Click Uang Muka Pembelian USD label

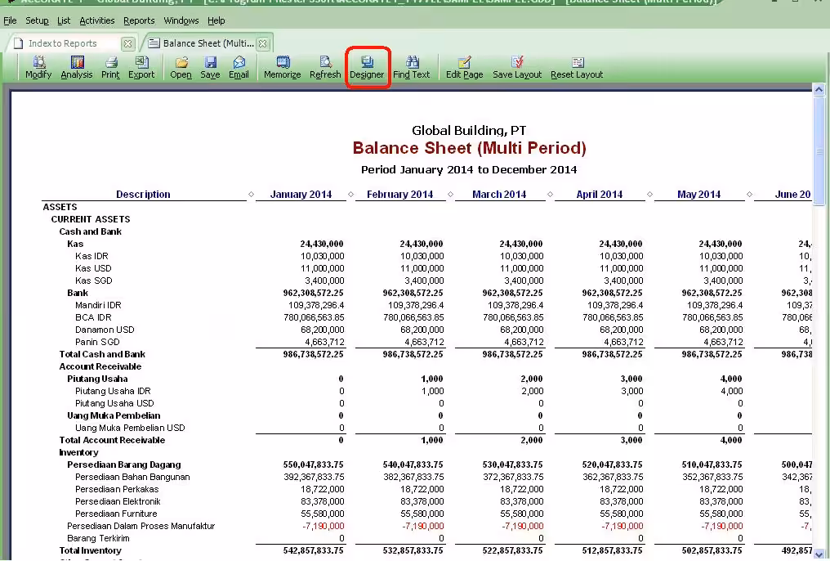[130, 428]
